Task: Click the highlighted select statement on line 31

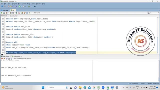Action: pyautogui.click(x=41, y=53)
